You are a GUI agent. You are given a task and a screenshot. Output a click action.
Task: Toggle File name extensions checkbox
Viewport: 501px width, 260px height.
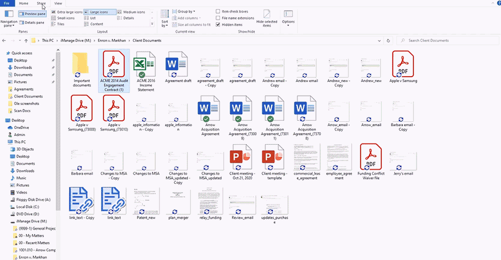click(x=218, y=18)
